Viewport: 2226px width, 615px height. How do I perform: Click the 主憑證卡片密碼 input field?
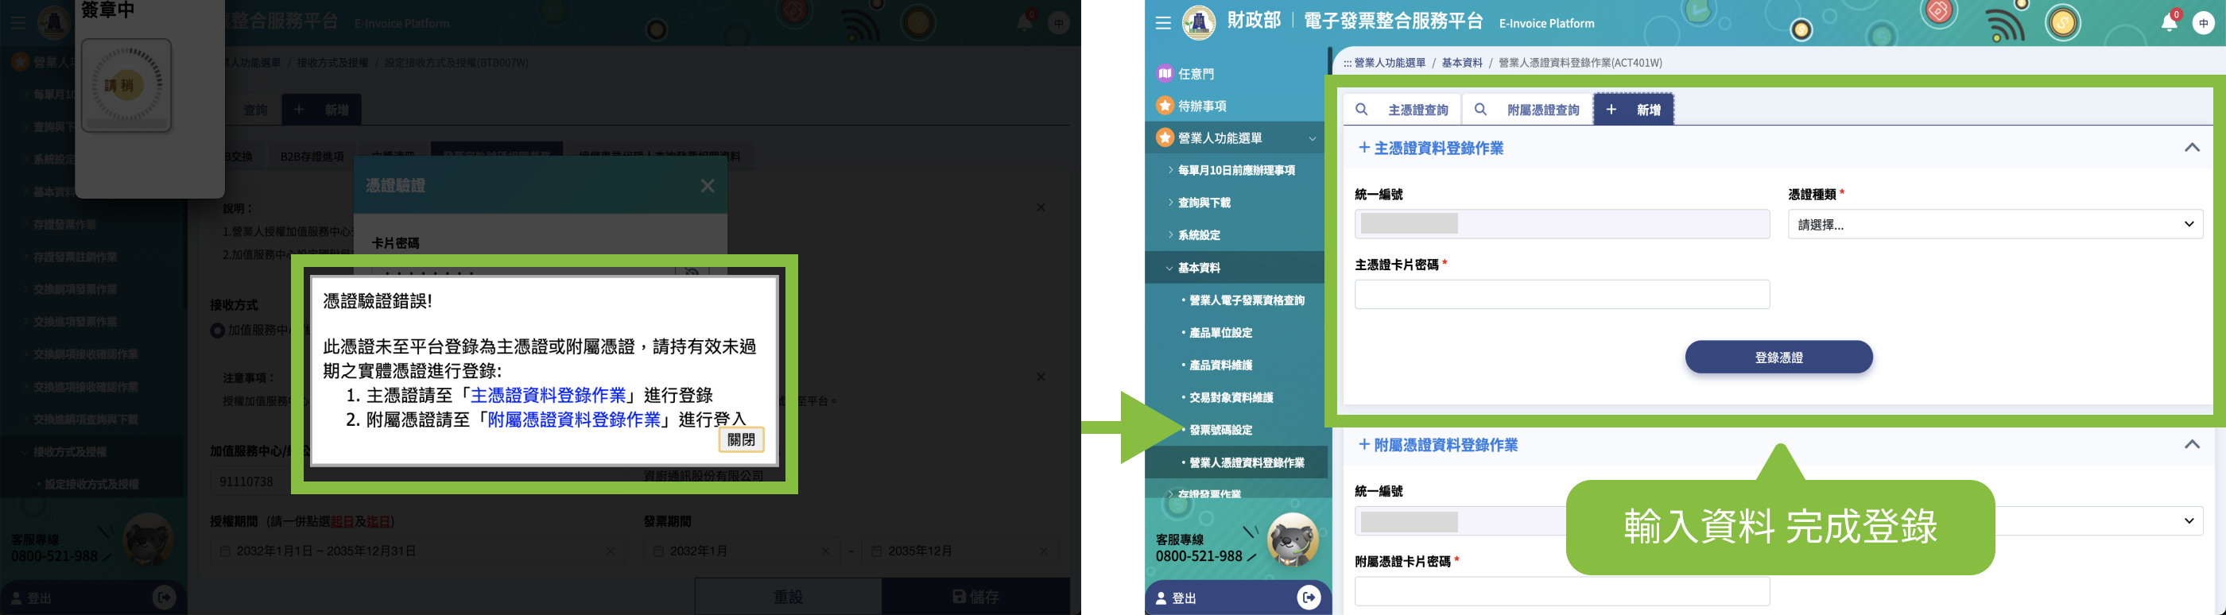1561,295
